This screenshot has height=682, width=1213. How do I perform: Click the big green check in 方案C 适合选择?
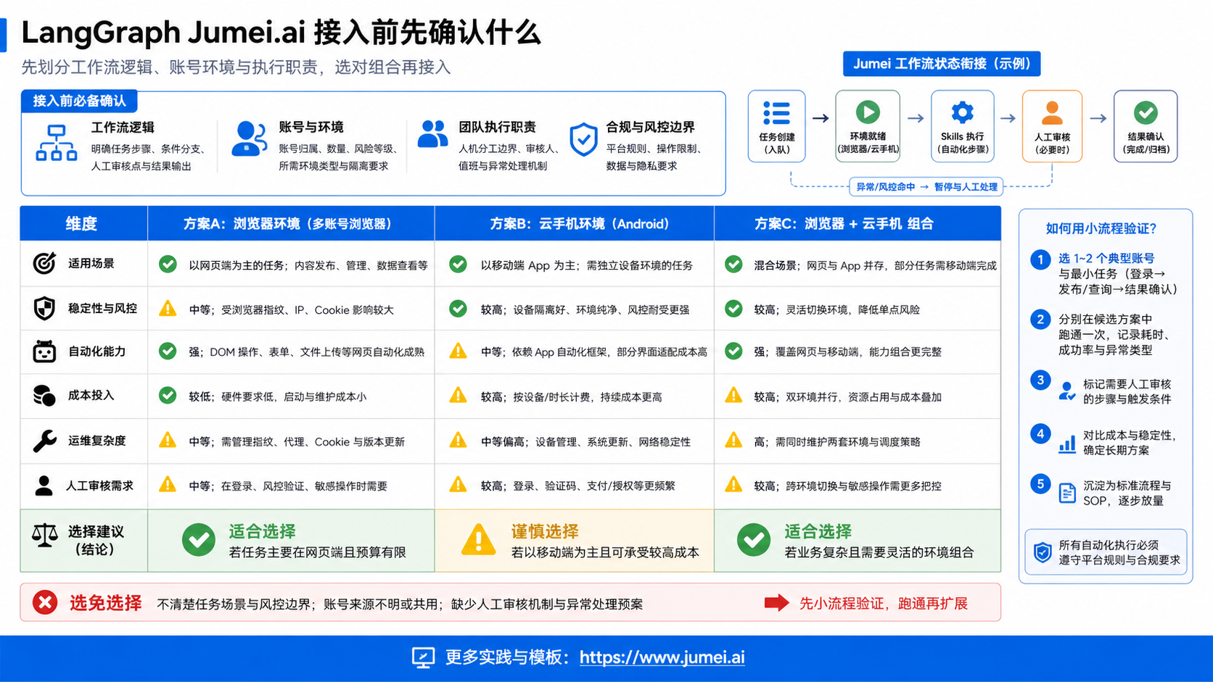(x=754, y=540)
